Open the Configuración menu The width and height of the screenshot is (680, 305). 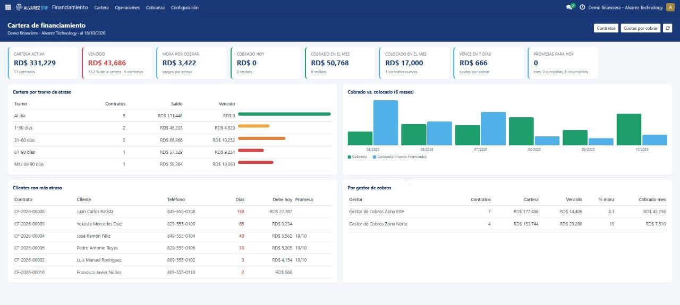click(185, 7)
